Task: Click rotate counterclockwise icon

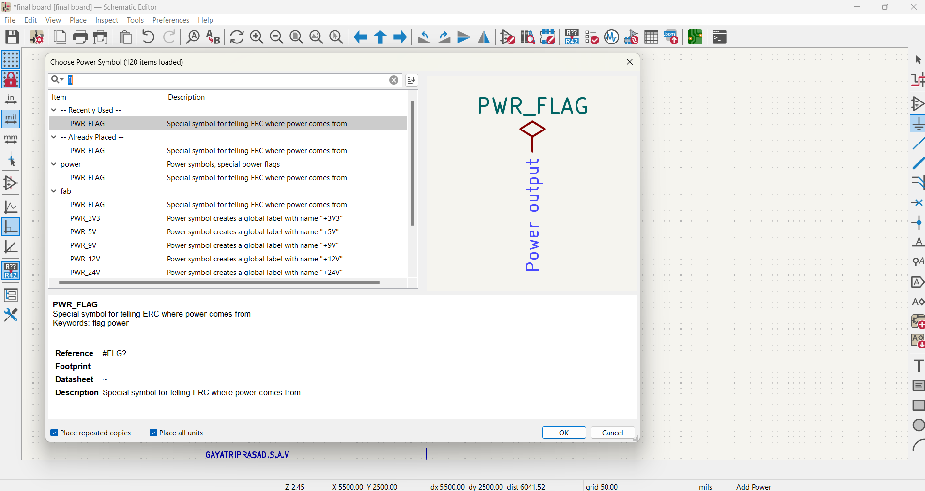Action: [424, 37]
